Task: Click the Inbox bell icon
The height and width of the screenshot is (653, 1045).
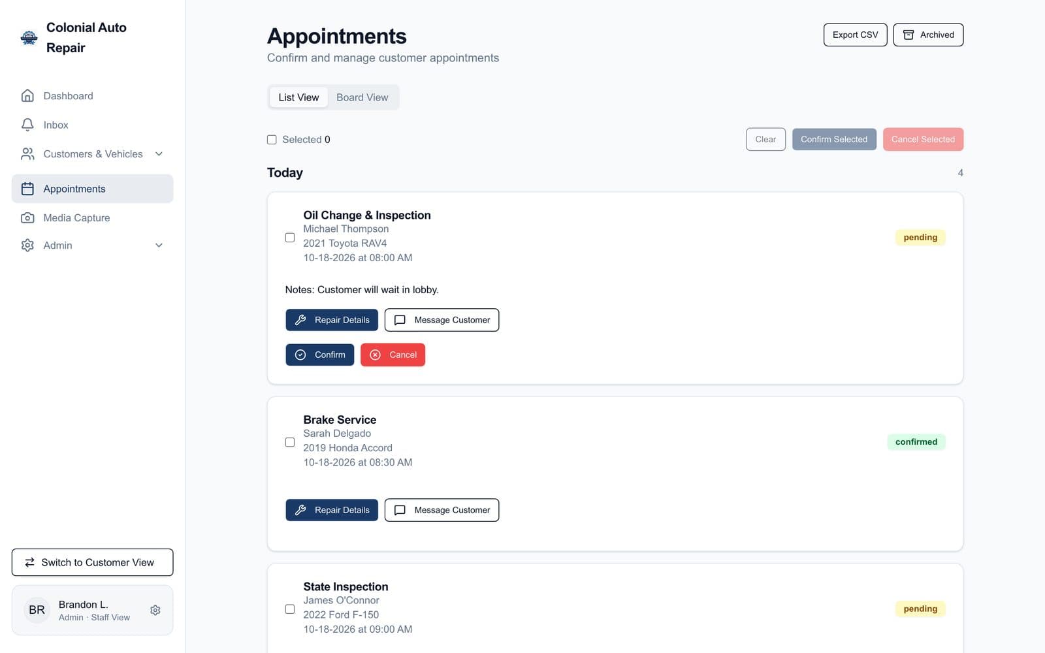Action: pyautogui.click(x=27, y=125)
